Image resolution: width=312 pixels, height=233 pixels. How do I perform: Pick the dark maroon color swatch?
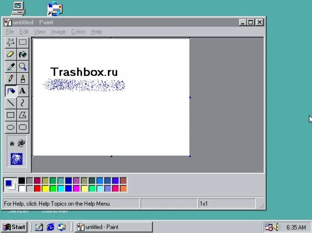[37, 181]
